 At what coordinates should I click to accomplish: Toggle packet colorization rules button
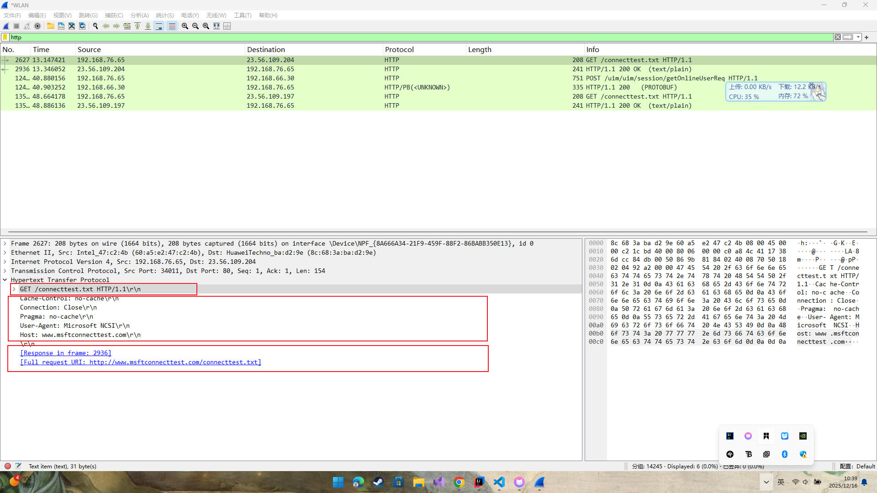pos(172,26)
